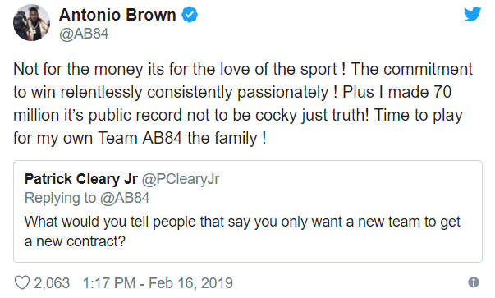Click 'Not for the money' opening line
Viewport: 495px width, 298px height.
[79, 69]
